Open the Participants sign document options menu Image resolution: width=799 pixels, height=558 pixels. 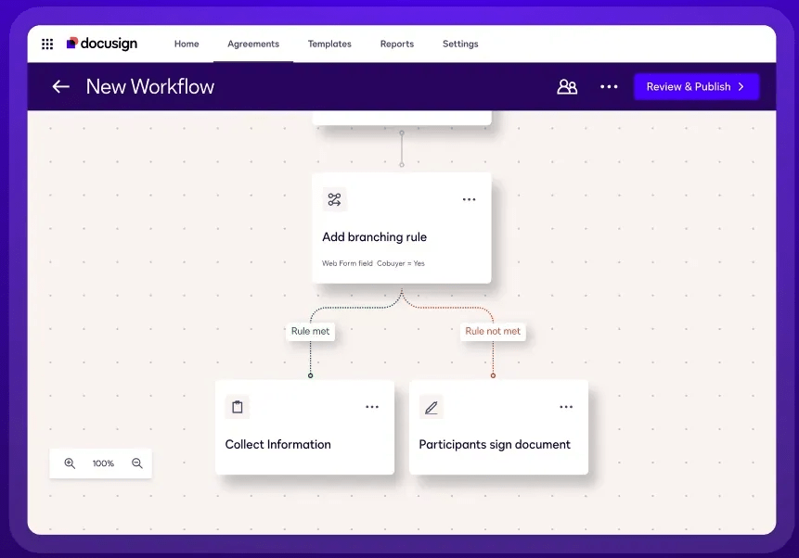tap(566, 407)
